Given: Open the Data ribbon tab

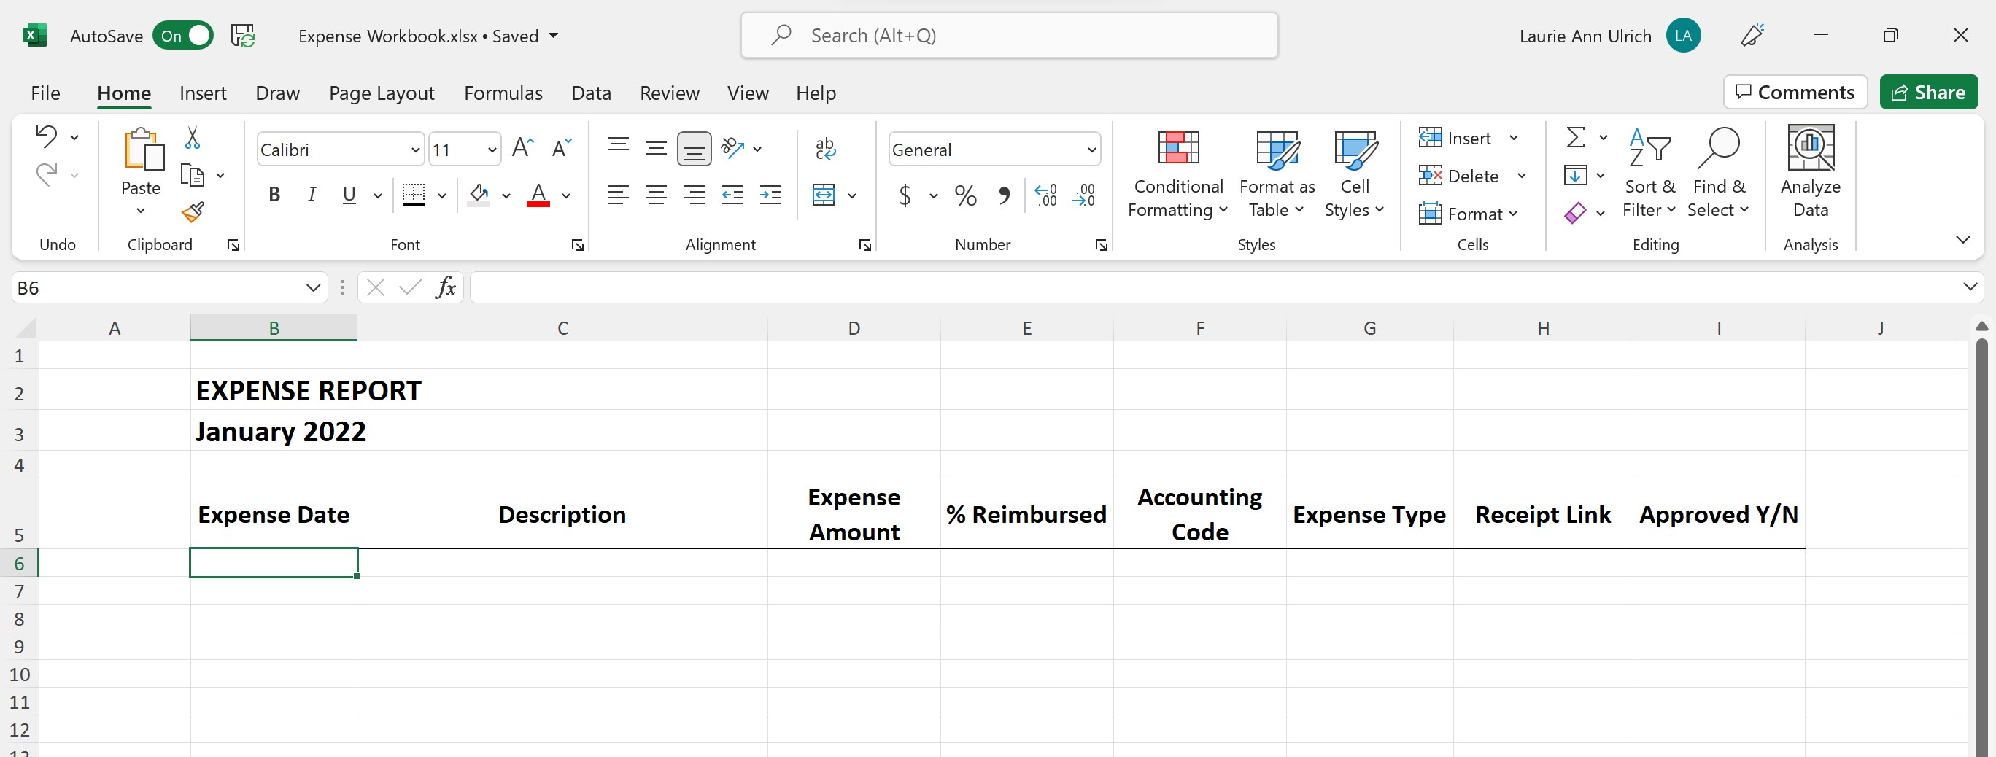Looking at the screenshot, I should [591, 93].
